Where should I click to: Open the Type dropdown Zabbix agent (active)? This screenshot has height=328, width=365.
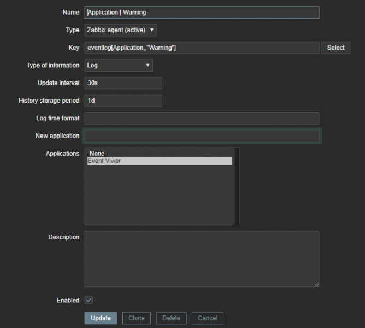tap(121, 30)
